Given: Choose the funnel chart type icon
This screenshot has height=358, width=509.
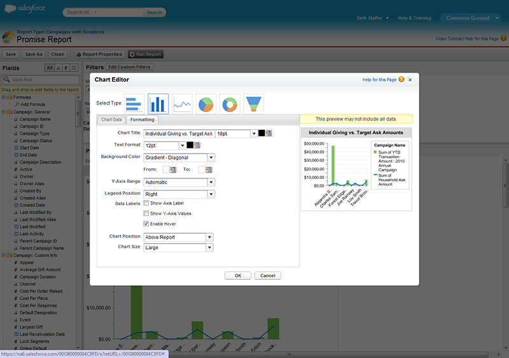Looking at the screenshot, I should pyautogui.click(x=253, y=103).
